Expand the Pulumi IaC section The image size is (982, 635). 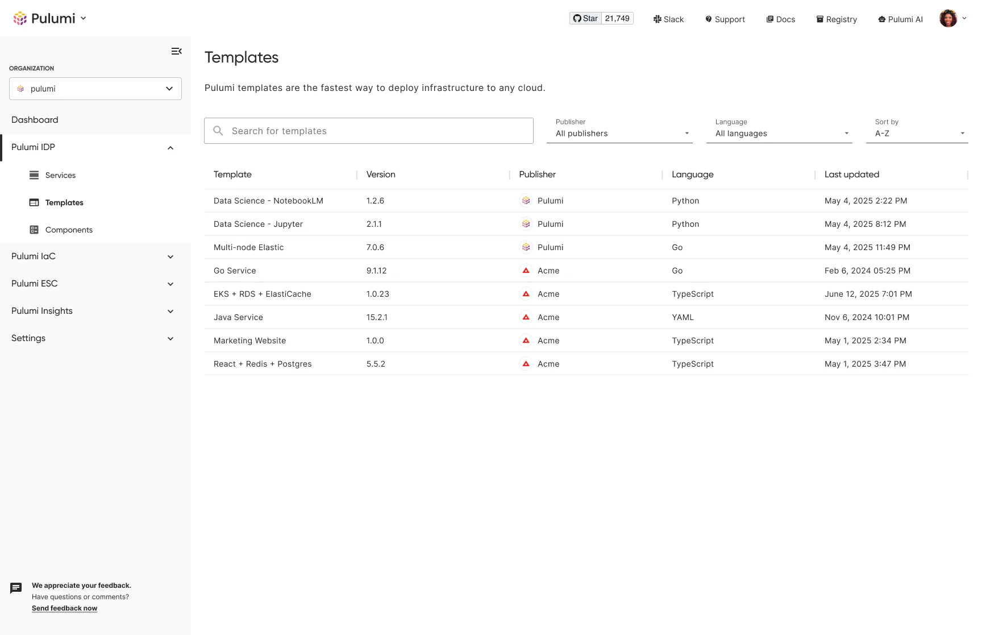[x=170, y=257]
